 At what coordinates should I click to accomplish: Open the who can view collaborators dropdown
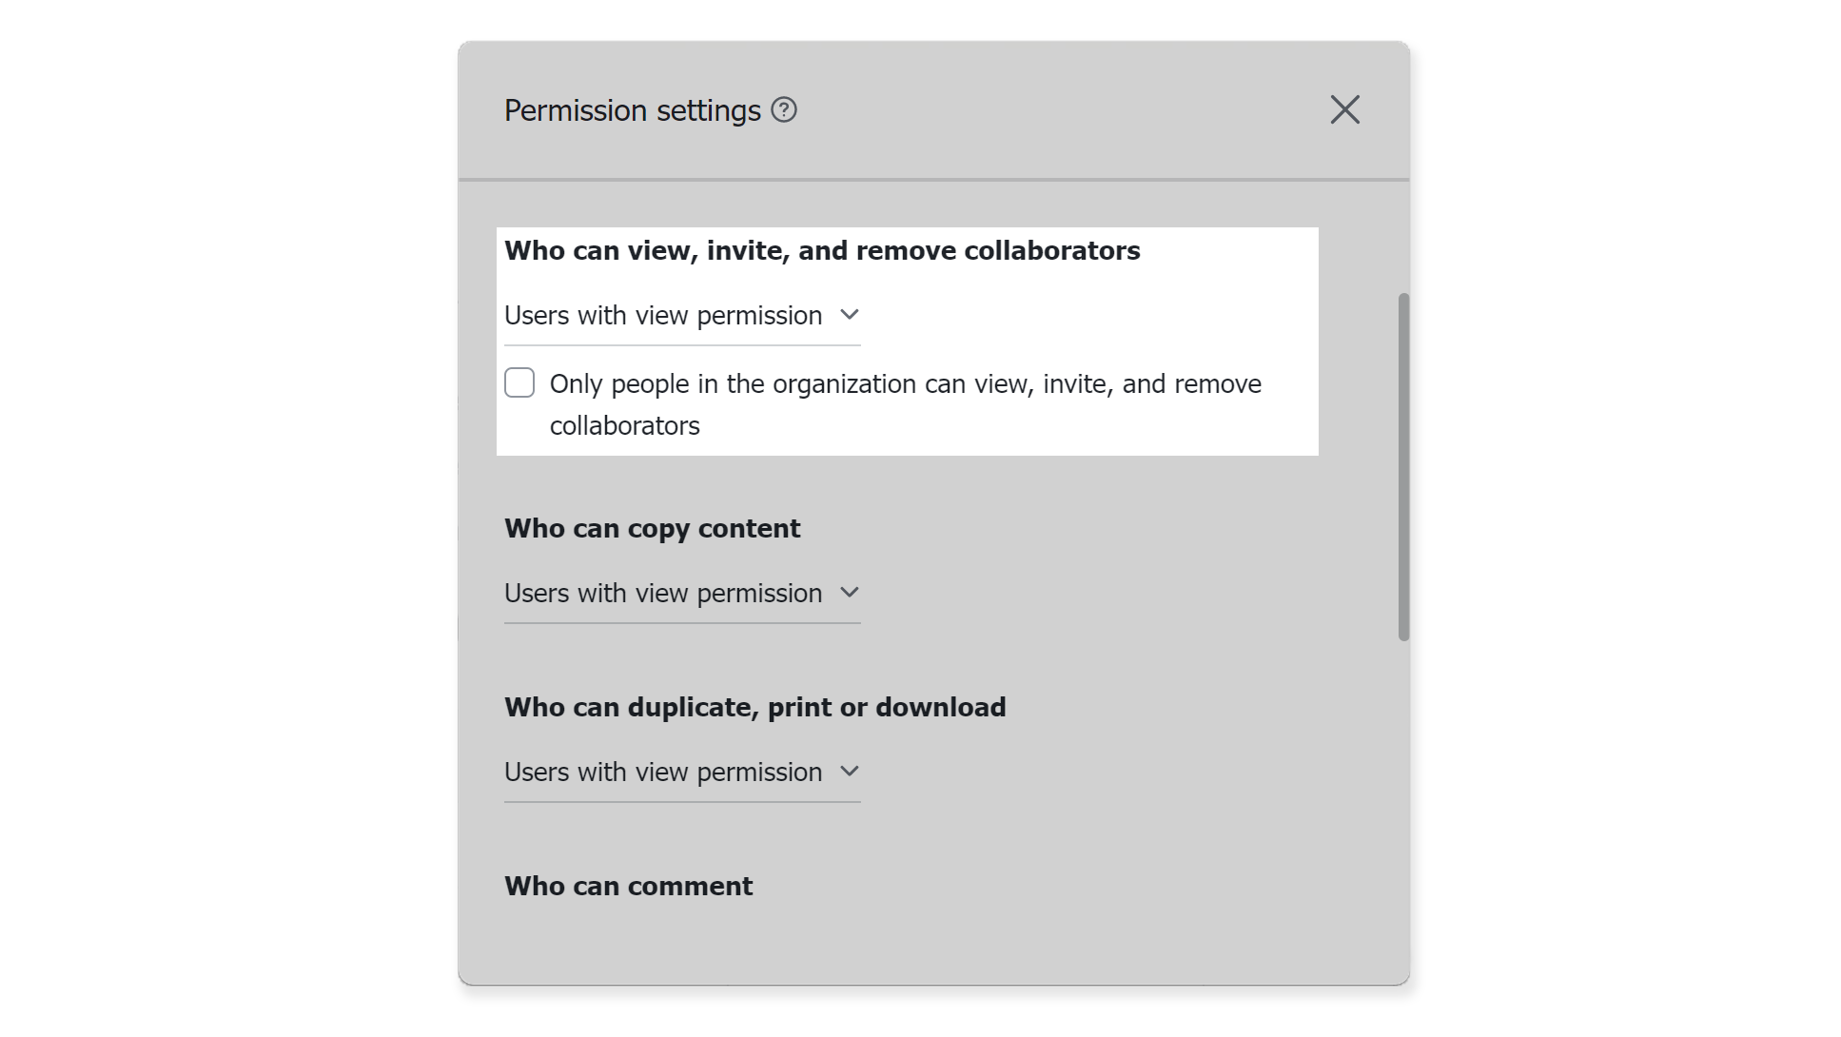[680, 315]
